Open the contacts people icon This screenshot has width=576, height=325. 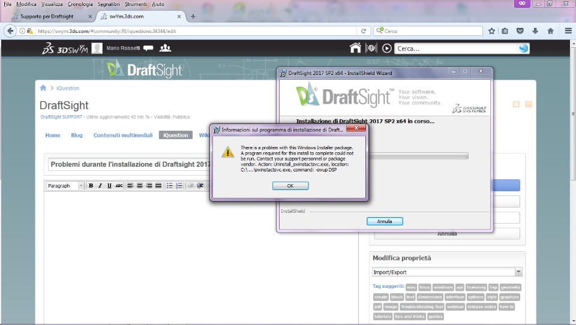(x=165, y=48)
